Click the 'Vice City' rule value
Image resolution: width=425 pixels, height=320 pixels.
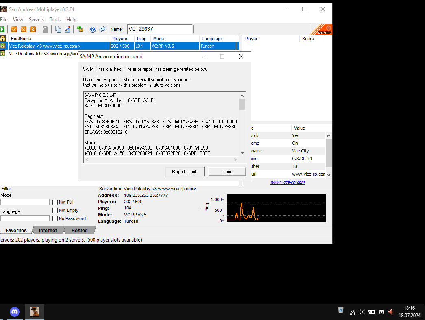(x=300, y=151)
